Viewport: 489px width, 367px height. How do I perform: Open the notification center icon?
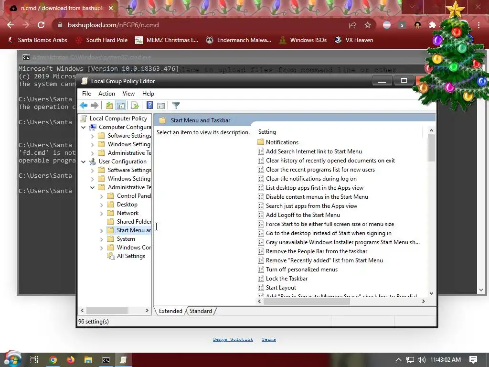[473, 360]
